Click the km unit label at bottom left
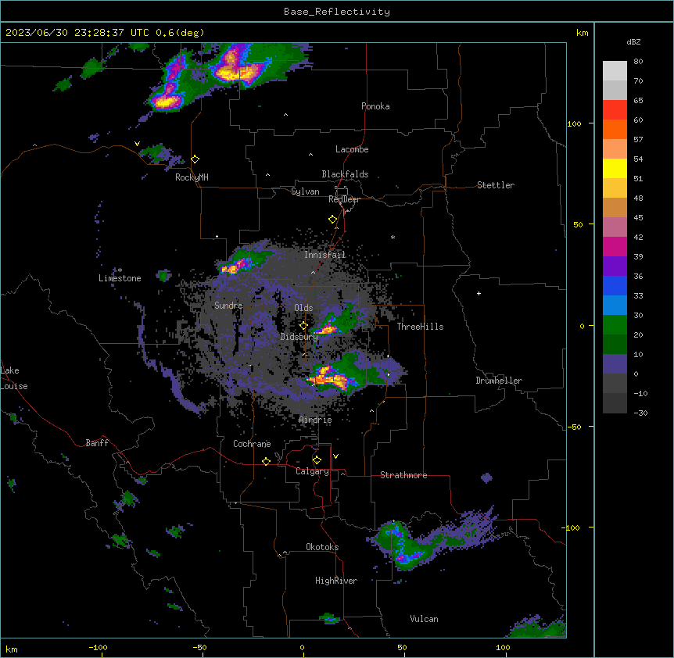The width and height of the screenshot is (674, 658). pyautogui.click(x=12, y=649)
